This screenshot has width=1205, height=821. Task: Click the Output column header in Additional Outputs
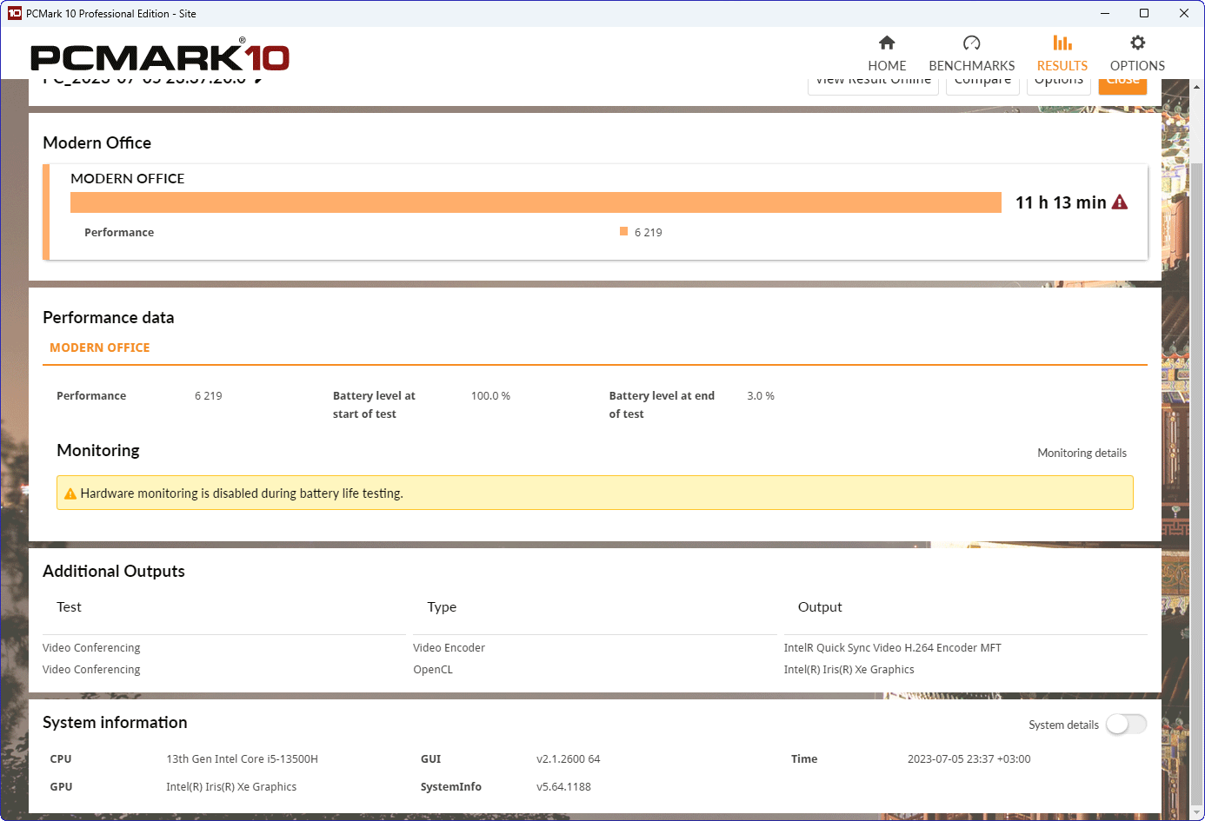point(820,607)
